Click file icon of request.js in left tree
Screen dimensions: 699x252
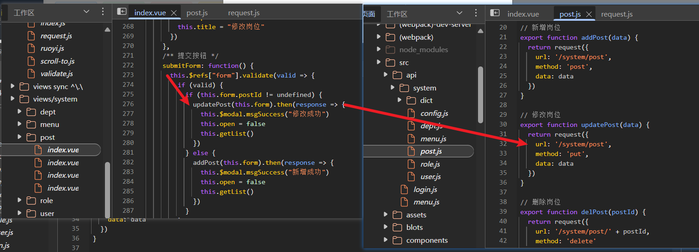(31, 36)
